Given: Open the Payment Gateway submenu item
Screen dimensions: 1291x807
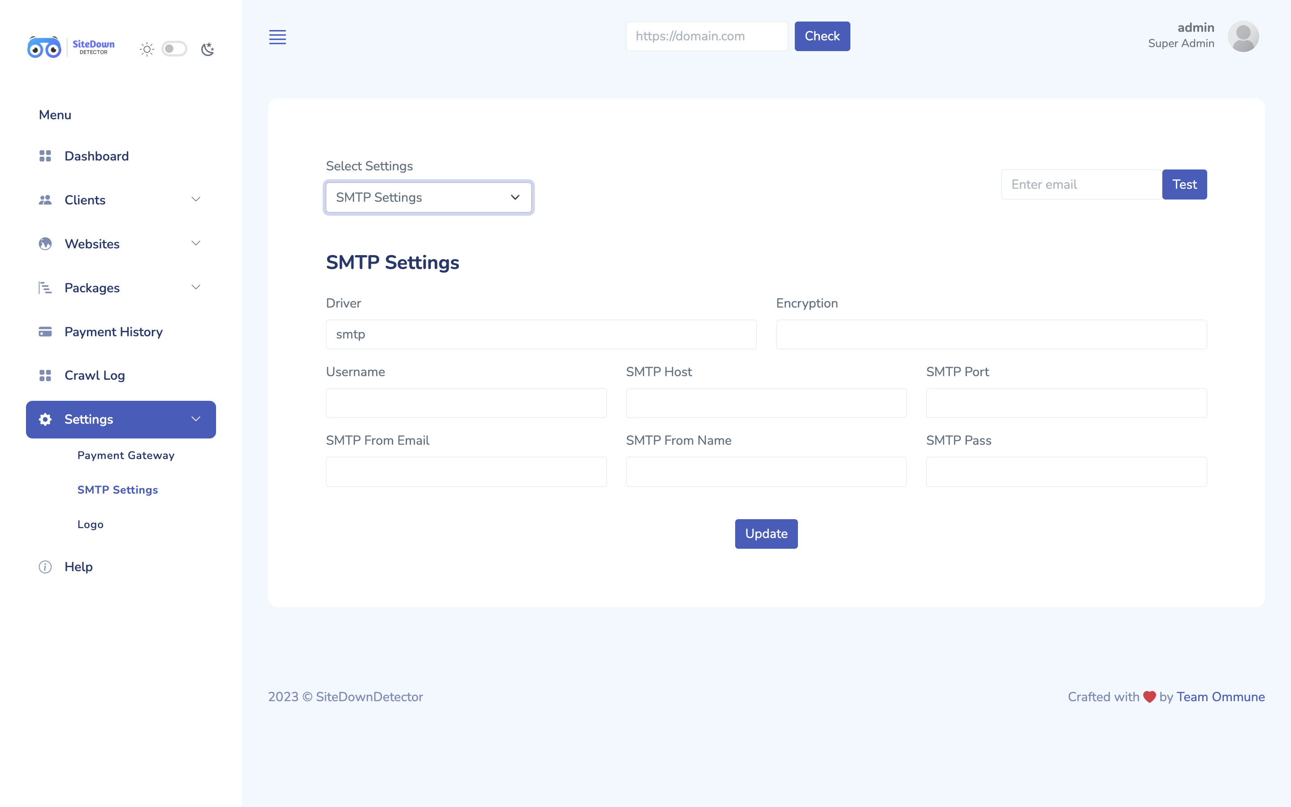Looking at the screenshot, I should point(126,455).
